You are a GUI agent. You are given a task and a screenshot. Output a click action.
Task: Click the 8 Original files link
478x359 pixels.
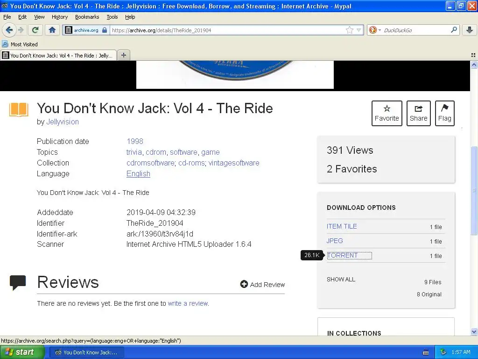pos(429,294)
